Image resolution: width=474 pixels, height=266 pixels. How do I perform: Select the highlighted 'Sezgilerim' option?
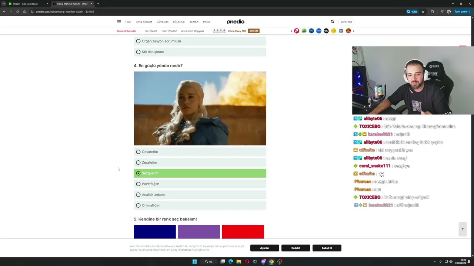click(200, 173)
